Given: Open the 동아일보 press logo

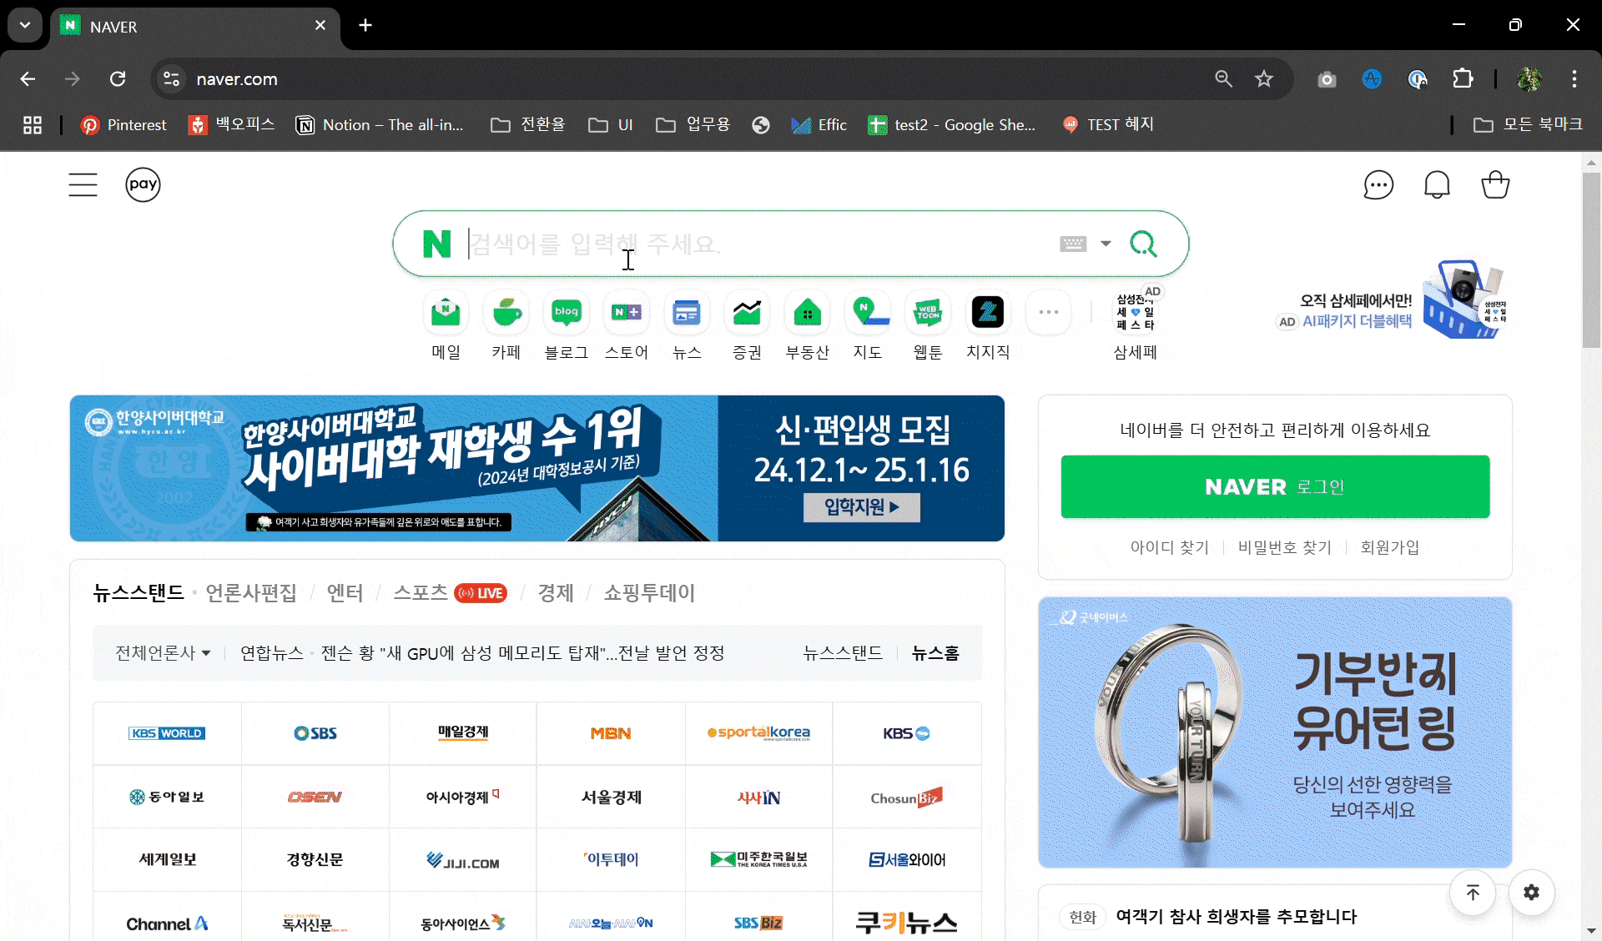Looking at the screenshot, I should [167, 797].
